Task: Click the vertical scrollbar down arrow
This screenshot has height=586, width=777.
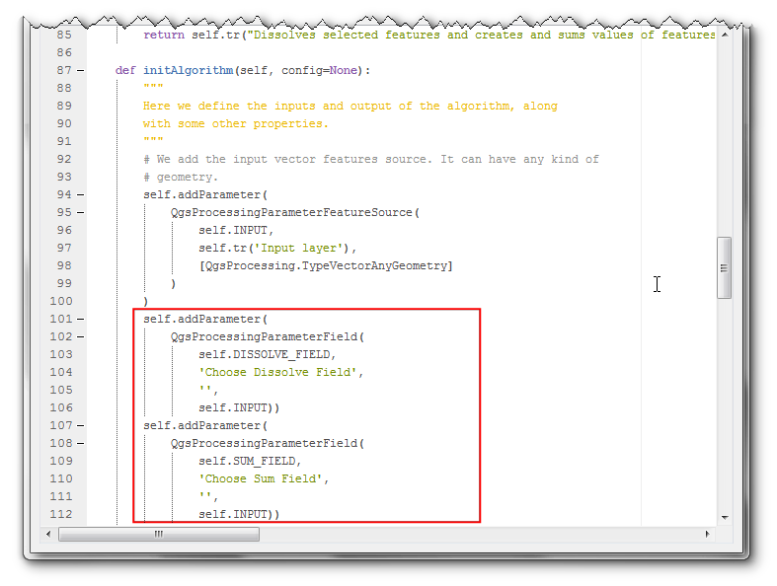Action: click(724, 516)
